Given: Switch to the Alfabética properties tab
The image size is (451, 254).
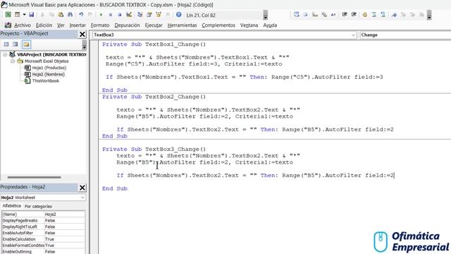Looking at the screenshot, I should pyautogui.click(x=11, y=206).
